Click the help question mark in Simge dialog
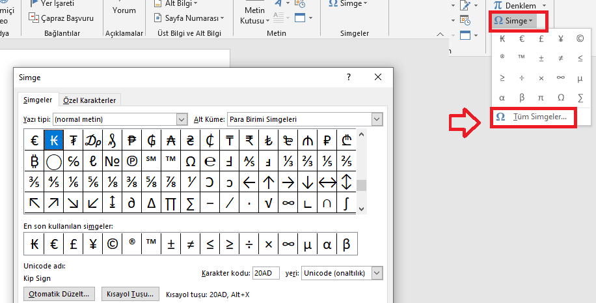Image resolution: width=596 pixels, height=303 pixels. 349,78
